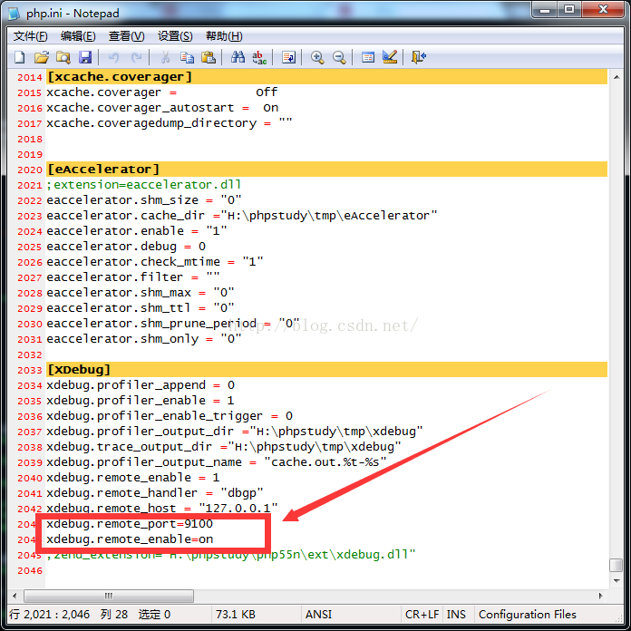This screenshot has width=631, height=631.
Task: Click the Open file folder icon
Action: (42, 57)
